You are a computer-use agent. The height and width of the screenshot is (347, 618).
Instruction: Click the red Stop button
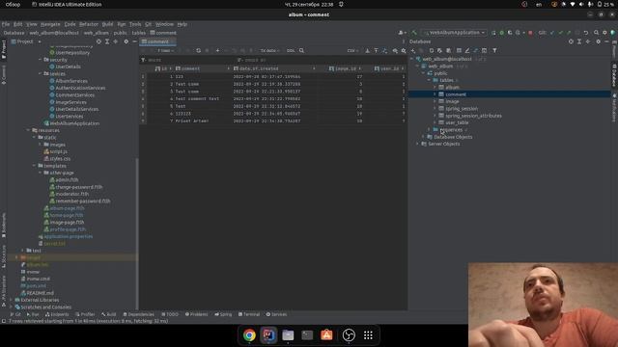[x=530, y=33]
